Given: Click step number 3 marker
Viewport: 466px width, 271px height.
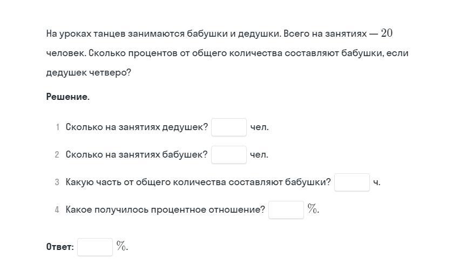Looking at the screenshot, I should pos(57,182).
